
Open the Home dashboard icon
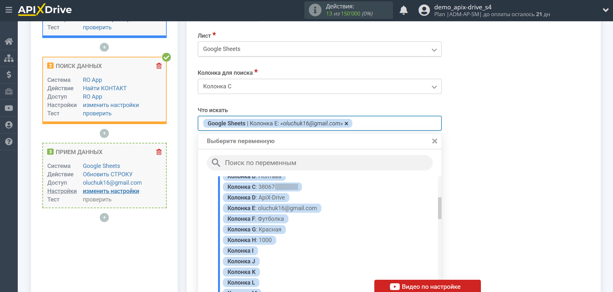[x=9, y=41]
